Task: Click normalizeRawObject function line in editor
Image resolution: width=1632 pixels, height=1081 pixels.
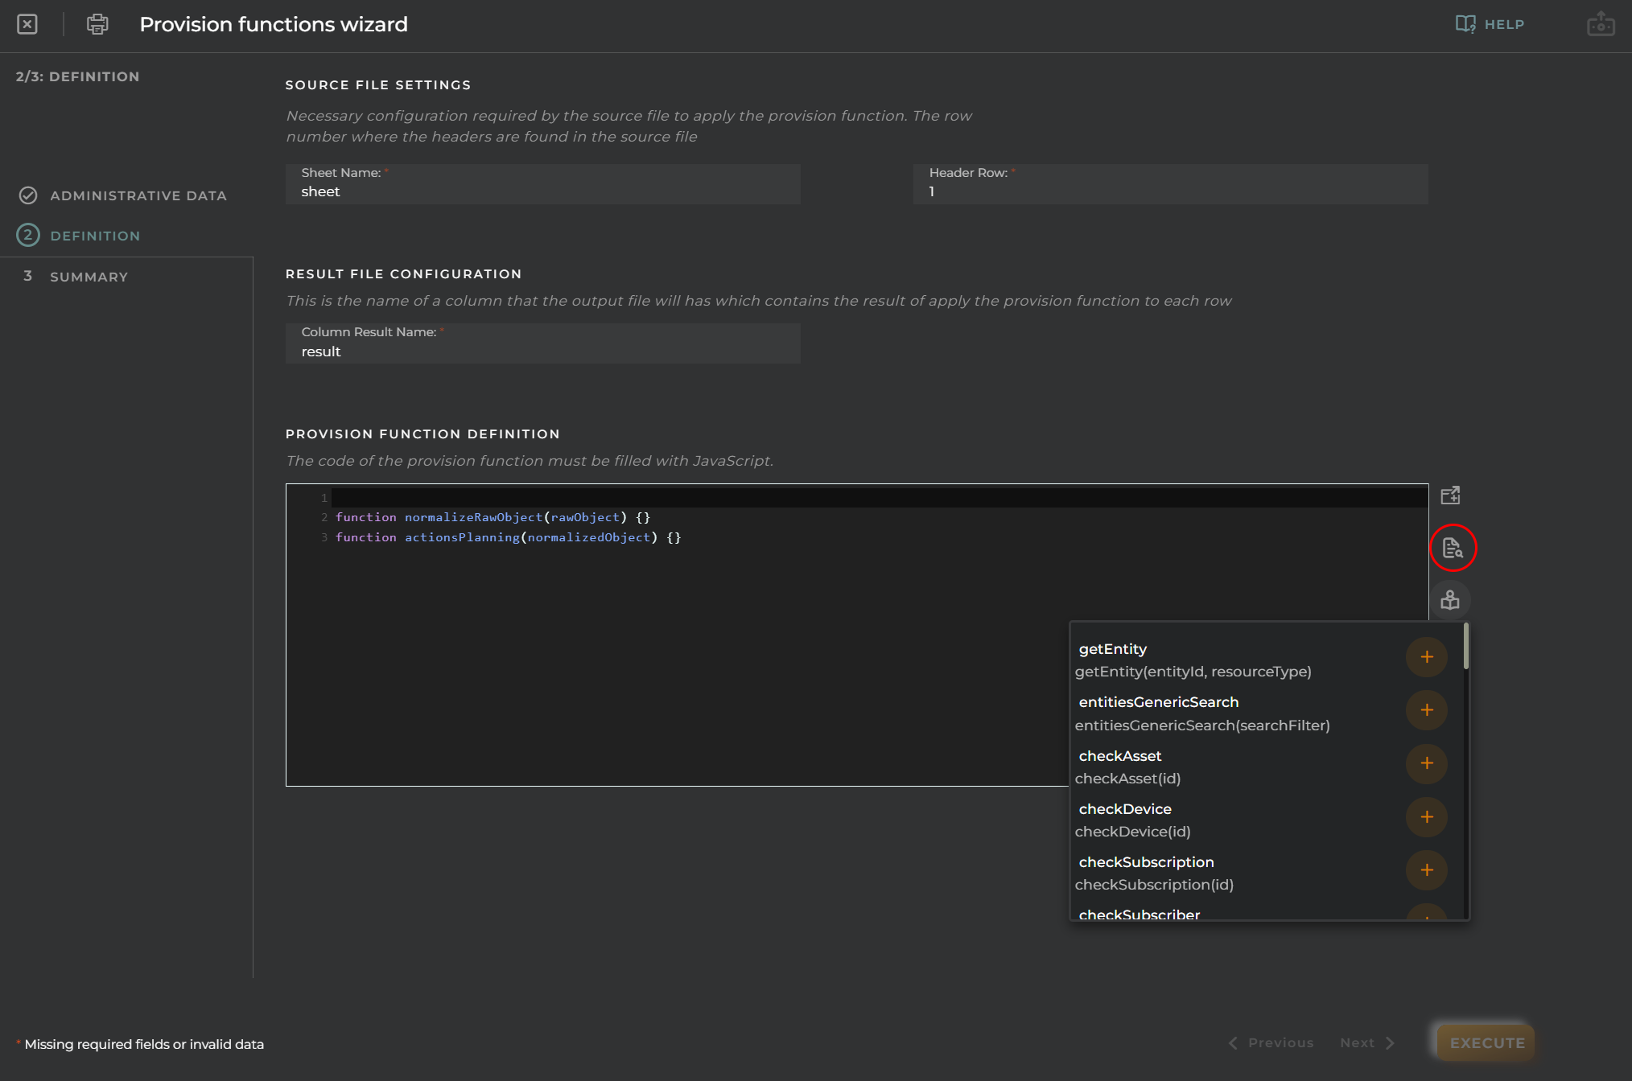Action: coord(492,517)
